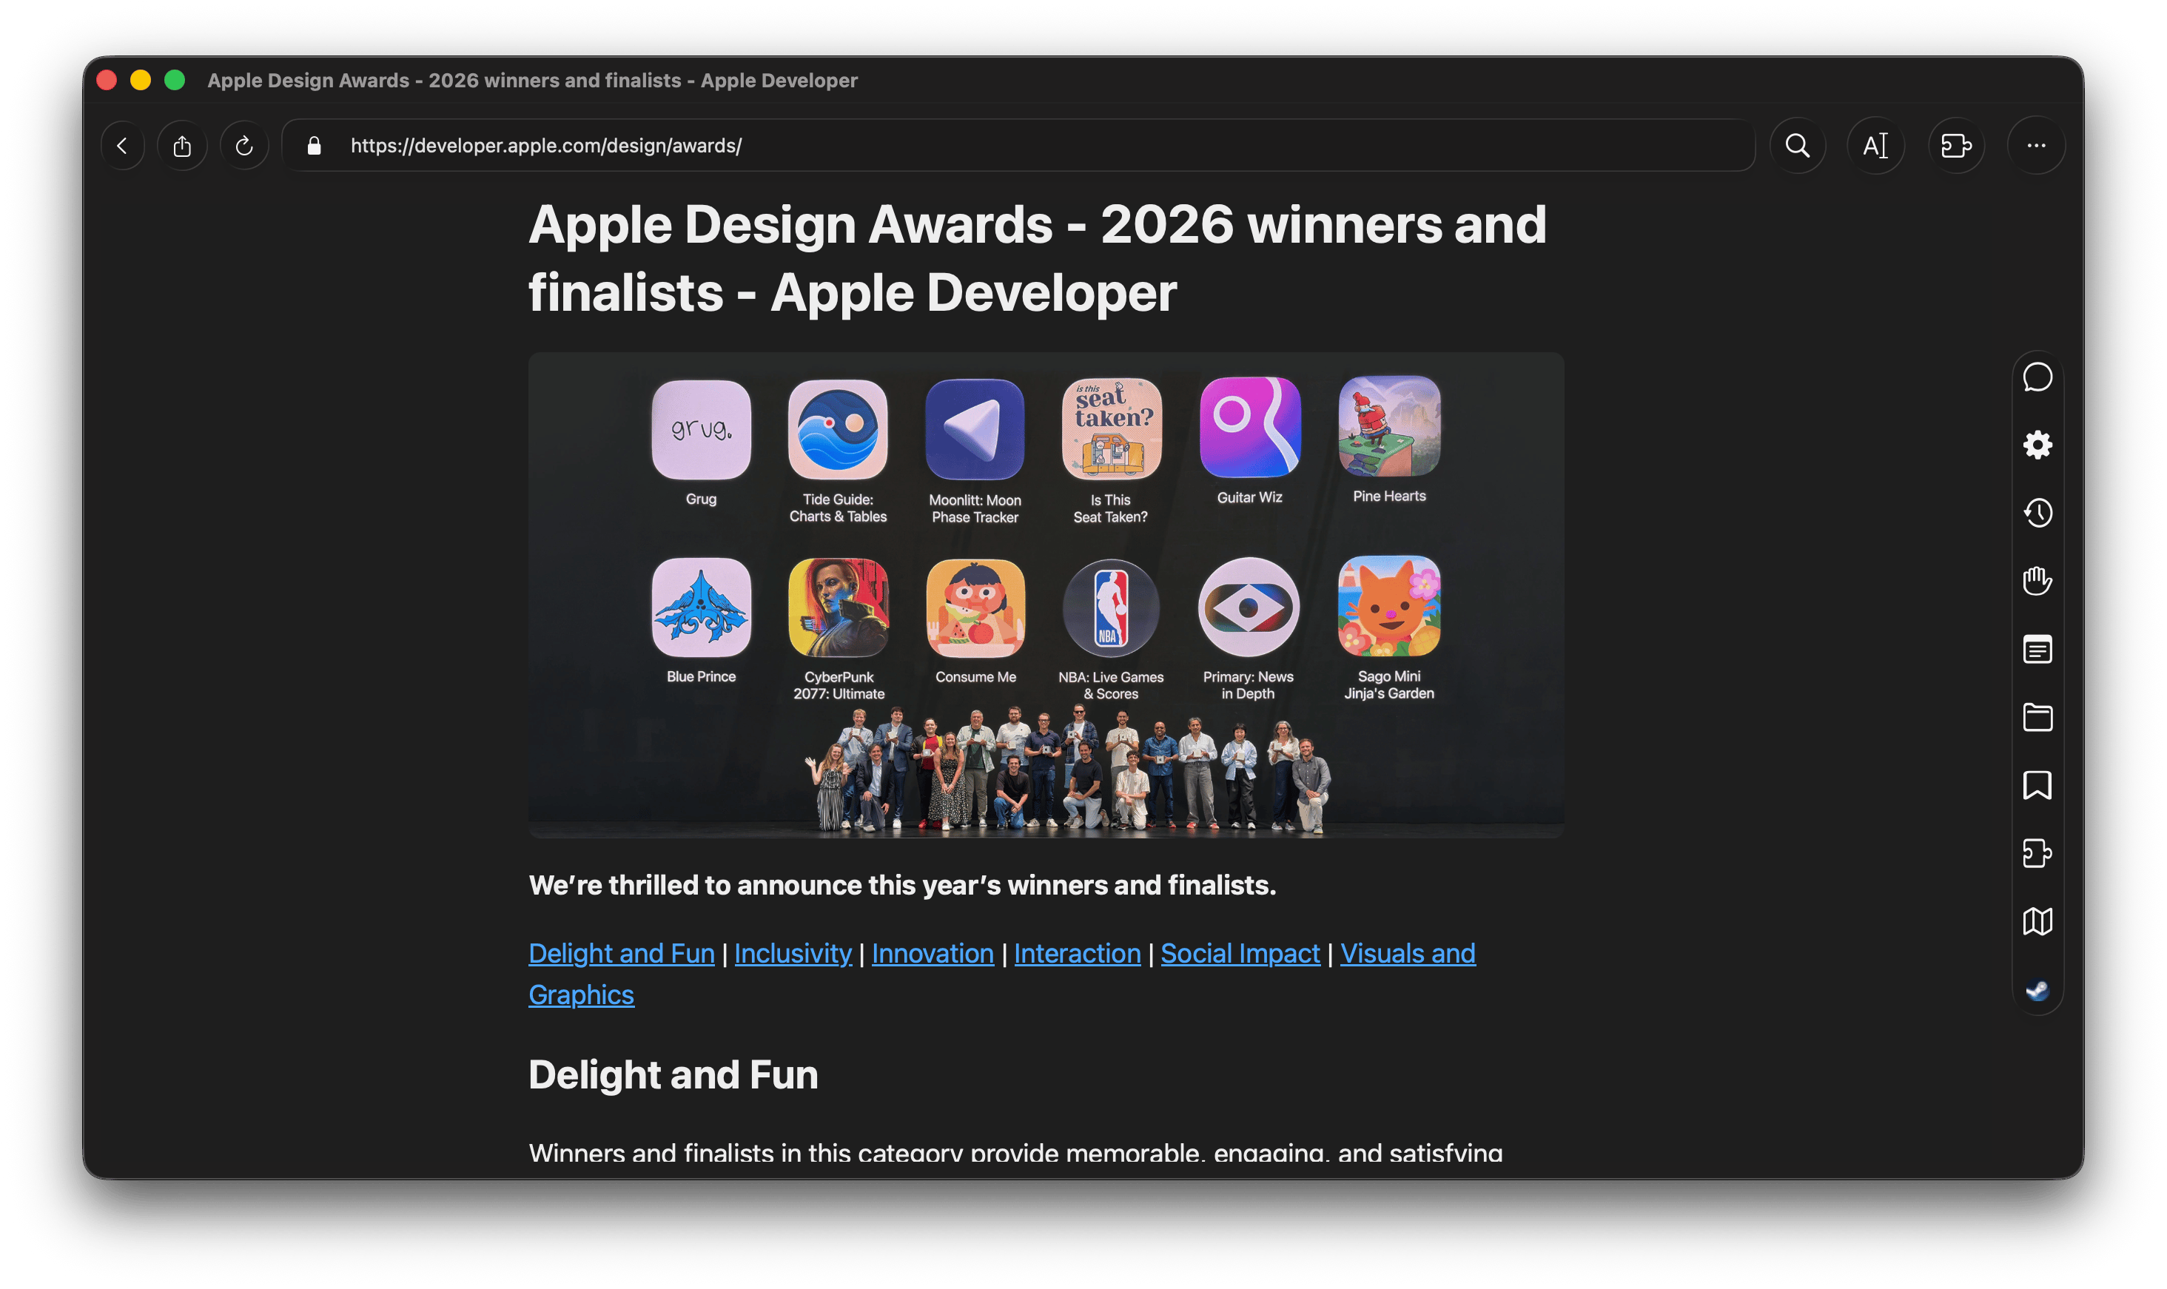This screenshot has height=1289, width=2167.
Task: Reload the page with the refresh icon
Action: [244, 146]
